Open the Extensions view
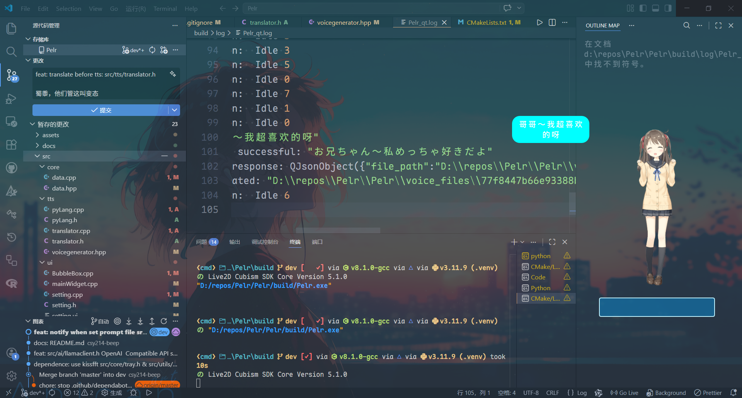The image size is (742, 398). click(x=12, y=145)
